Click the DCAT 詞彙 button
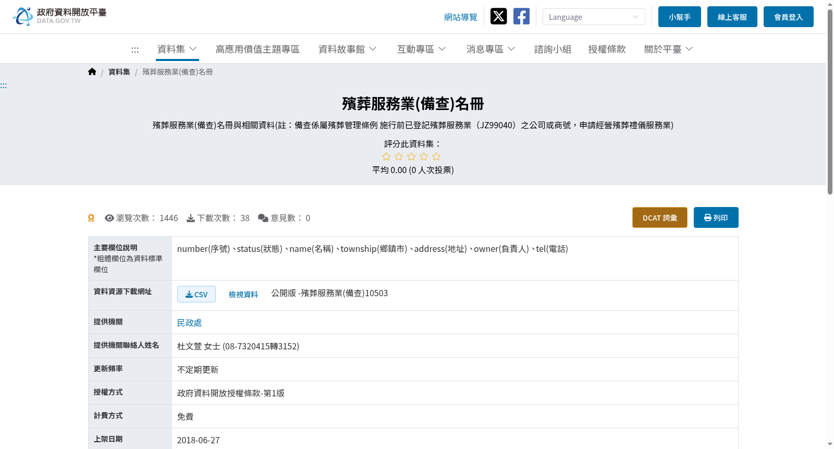834x449 pixels. click(660, 217)
